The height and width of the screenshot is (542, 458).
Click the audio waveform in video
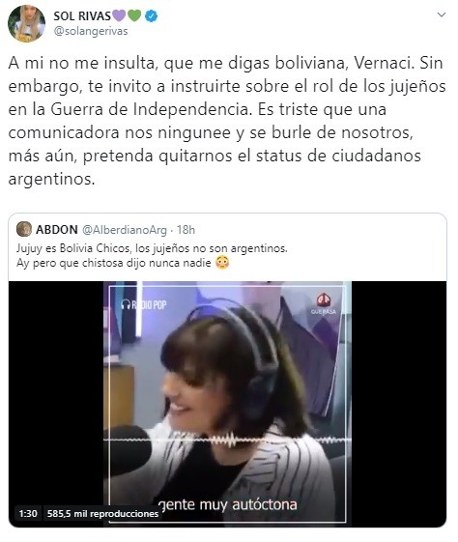227,440
